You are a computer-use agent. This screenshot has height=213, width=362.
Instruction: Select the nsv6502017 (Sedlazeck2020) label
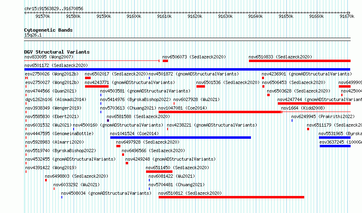[116, 74]
